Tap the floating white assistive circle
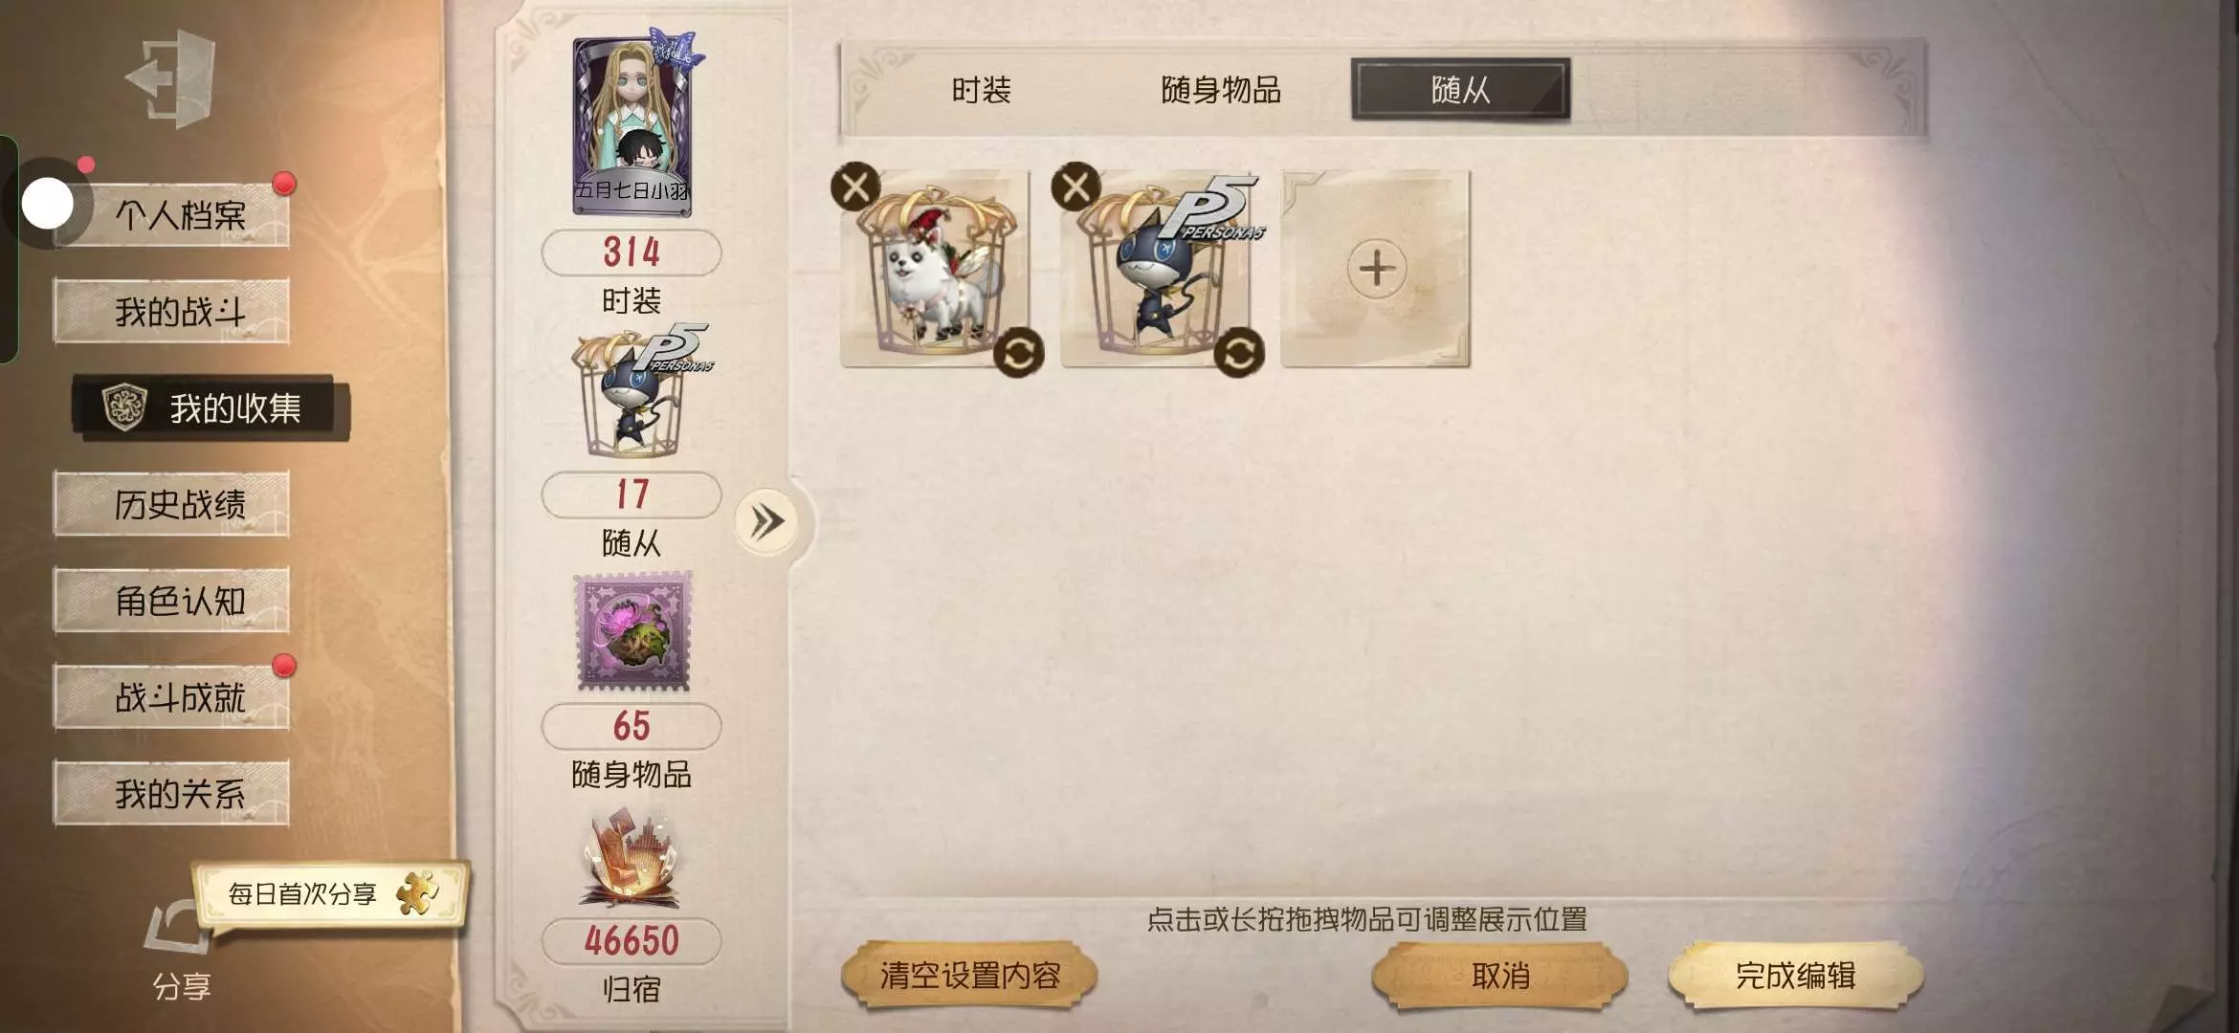Image resolution: width=2239 pixels, height=1033 pixels. pos(47,204)
